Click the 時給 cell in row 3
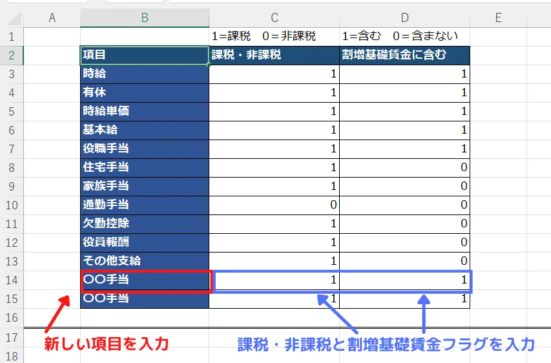Image resolution: width=551 pixels, height=363 pixels. (145, 74)
